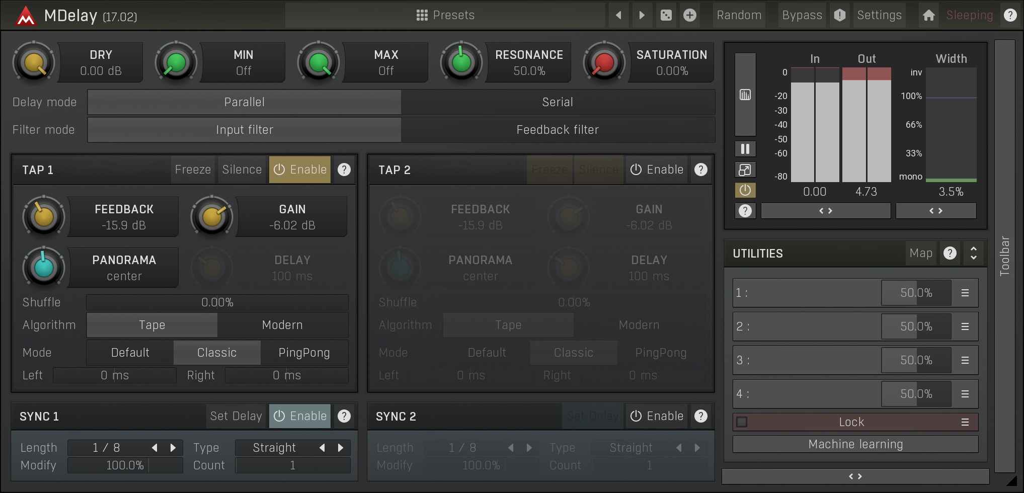Open the help icon for TAP 1
Viewport: 1024px width, 493px height.
click(x=344, y=170)
